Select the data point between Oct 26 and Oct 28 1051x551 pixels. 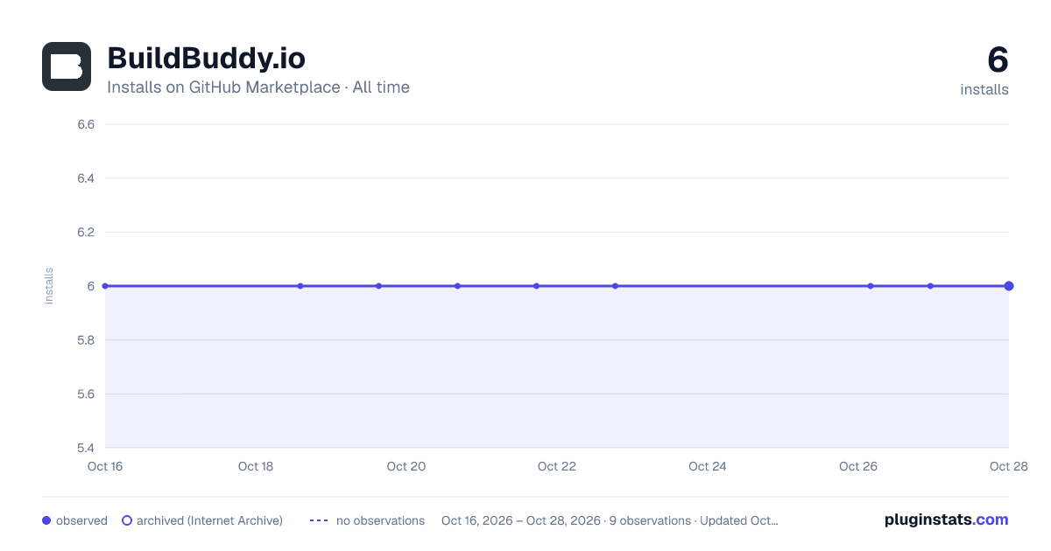click(930, 286)
